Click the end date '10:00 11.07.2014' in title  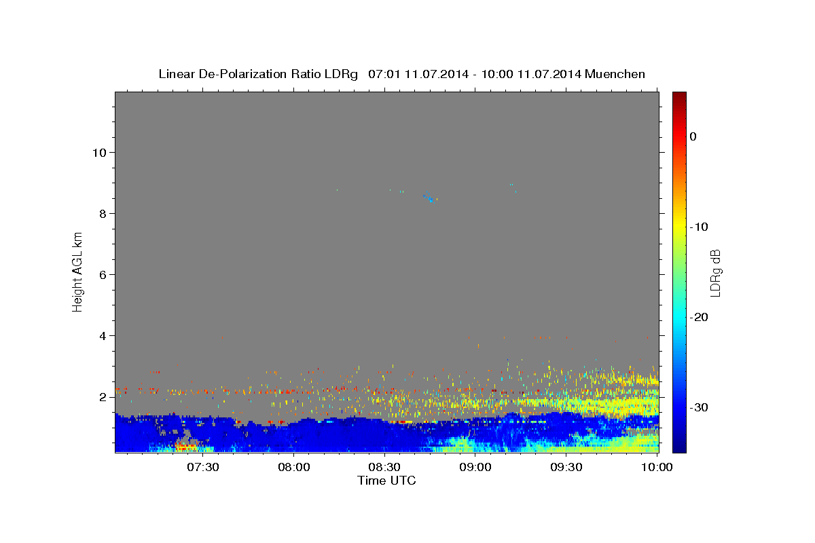[x=531, y=74]
